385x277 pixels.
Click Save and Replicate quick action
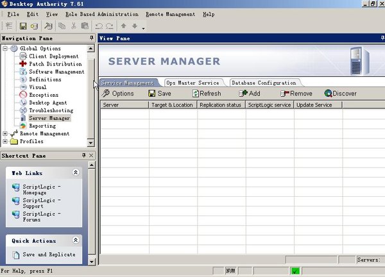(x=49, y=255)
